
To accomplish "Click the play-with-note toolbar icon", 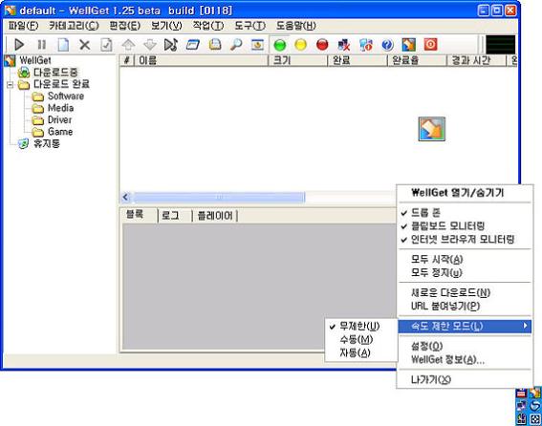I will 171,45.
